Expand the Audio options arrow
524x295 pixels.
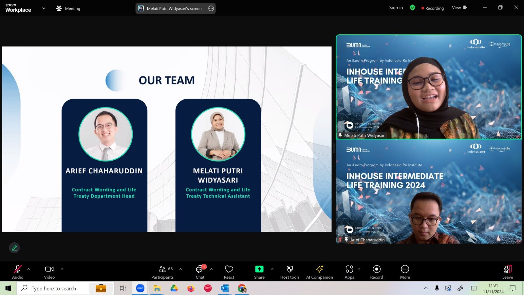(29, 269)
